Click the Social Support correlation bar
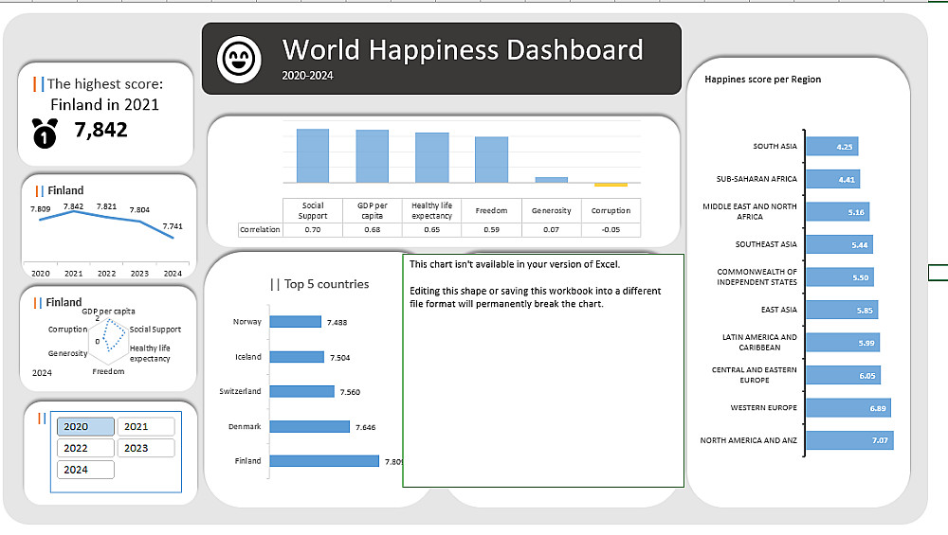Viewport: 948px width, 535px height. pyautogui.click(x=313, y=156)
